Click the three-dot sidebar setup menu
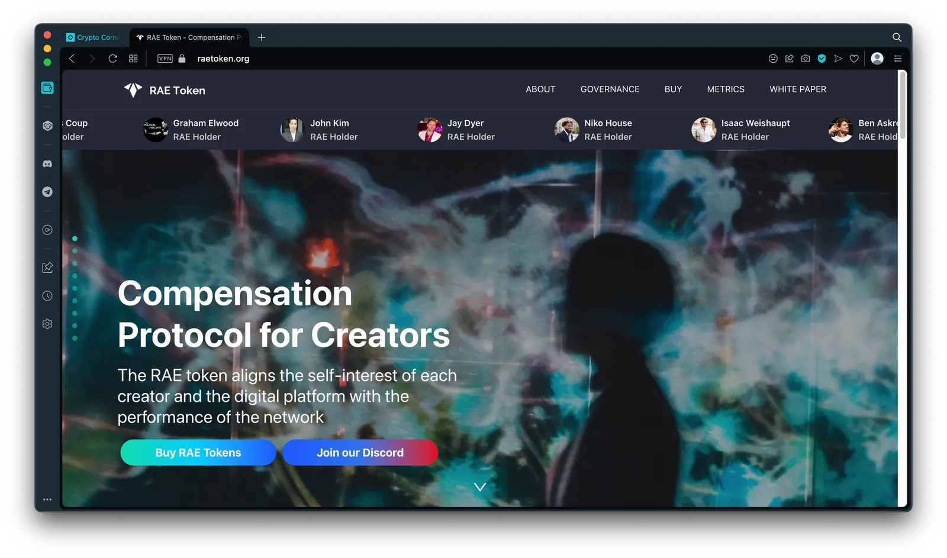This screenshot has height=558, width=947. pos(47,499)
